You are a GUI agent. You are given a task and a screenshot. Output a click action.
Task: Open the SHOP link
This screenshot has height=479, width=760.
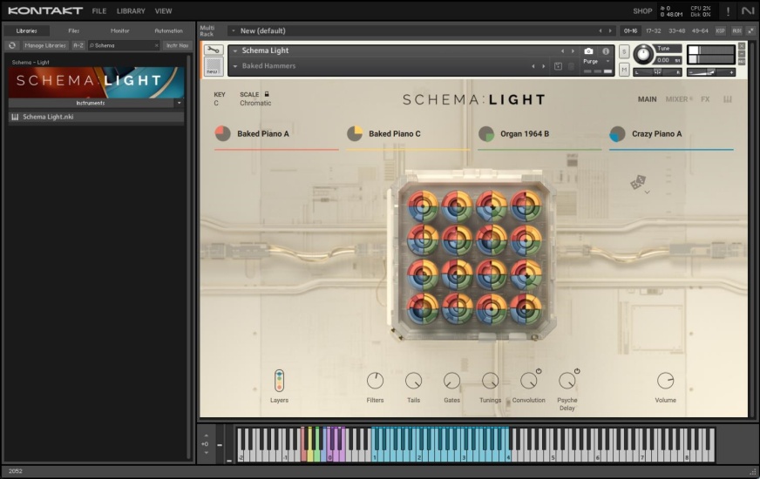click(642, 10)
